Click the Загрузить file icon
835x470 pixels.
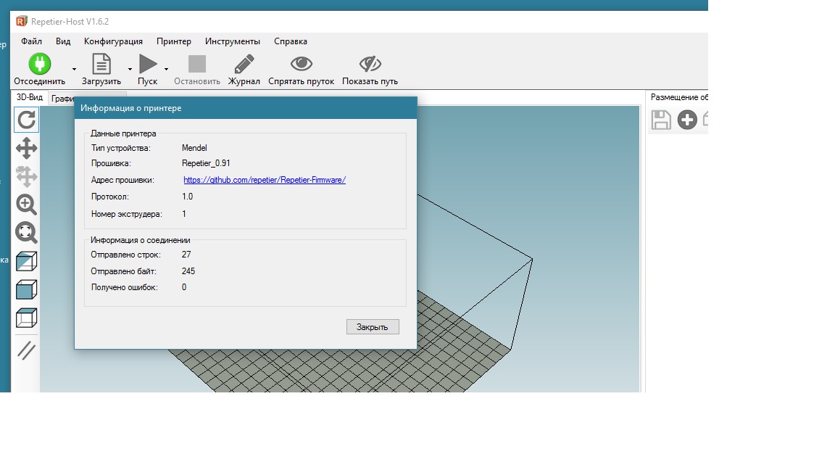pyautogui.click(x=101, y=64)
